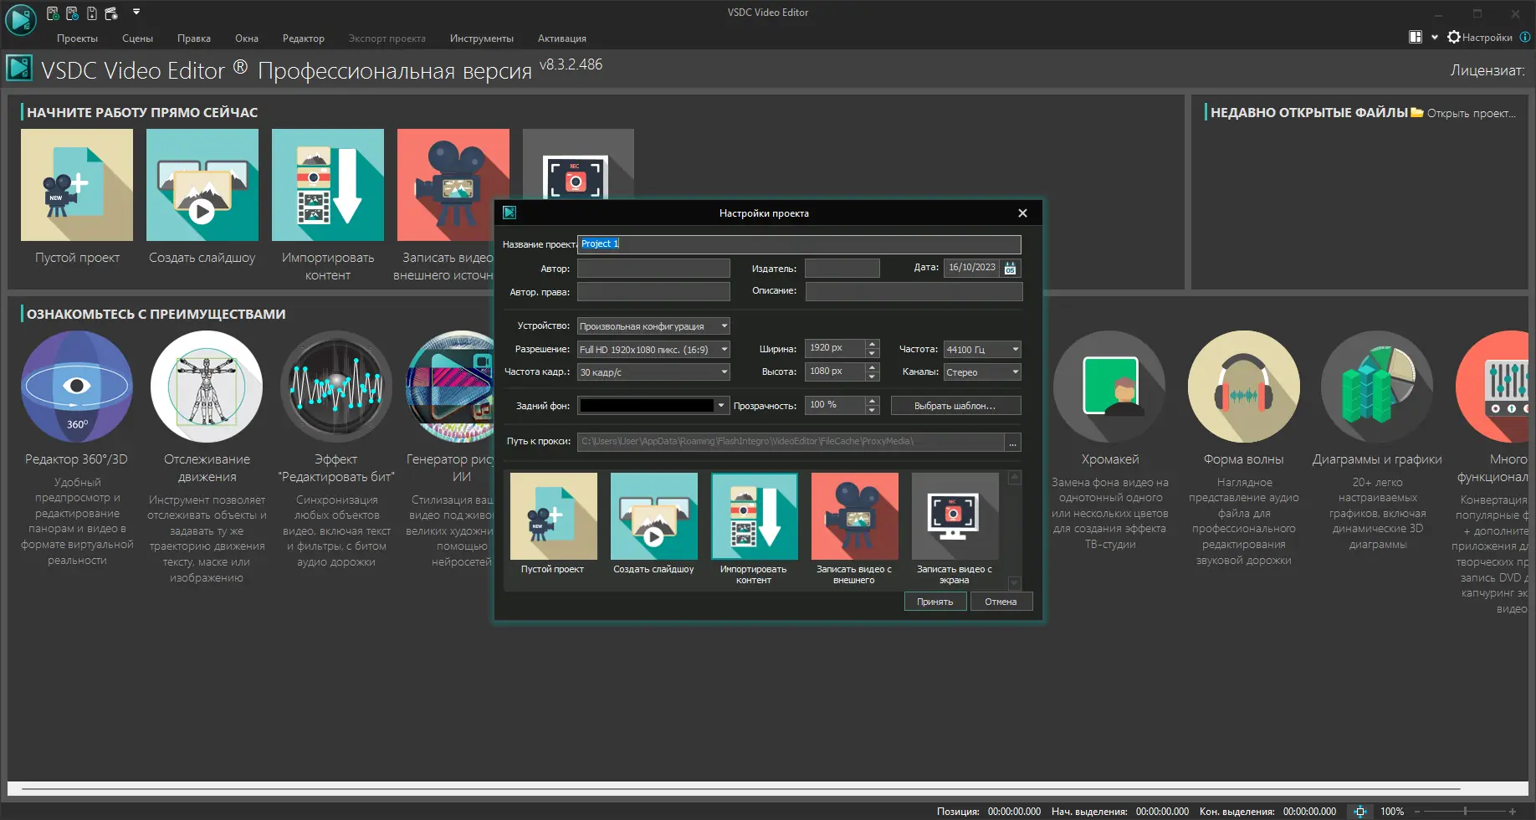This screenshot has height=820, width=1536.
Task: Click the zoom-out minus button in status bar
Action: point(1417,812)
